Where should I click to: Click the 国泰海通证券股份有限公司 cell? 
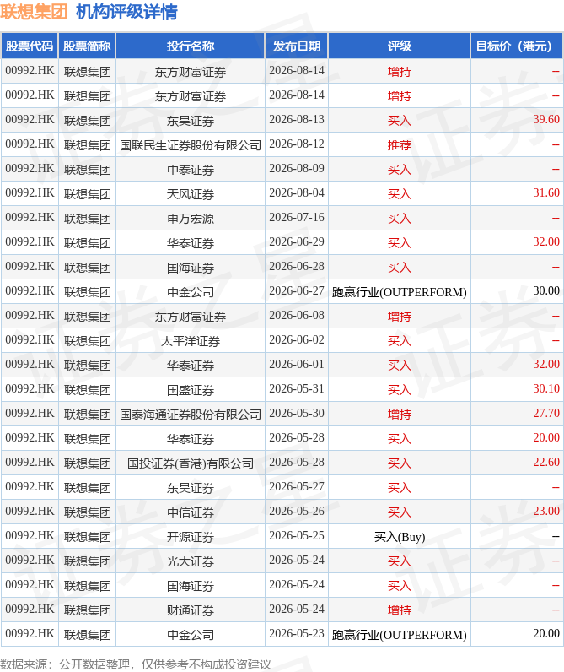(190, 414)
